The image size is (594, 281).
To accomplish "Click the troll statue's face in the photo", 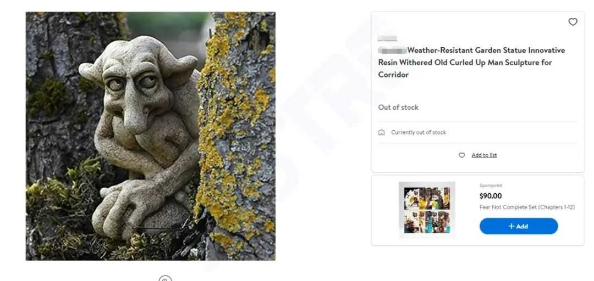I will [137, 91].
